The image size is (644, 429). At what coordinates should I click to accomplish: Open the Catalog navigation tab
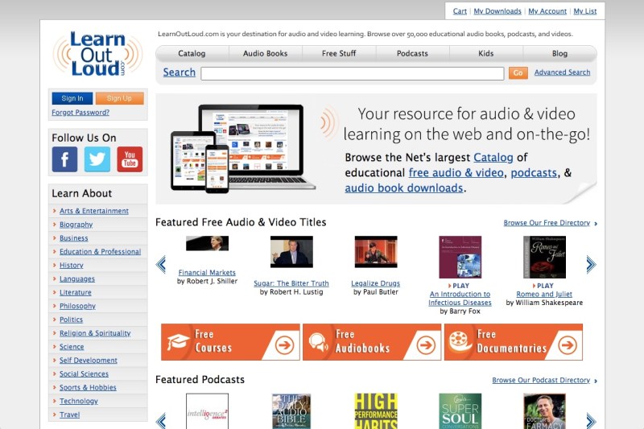(192, 53)
